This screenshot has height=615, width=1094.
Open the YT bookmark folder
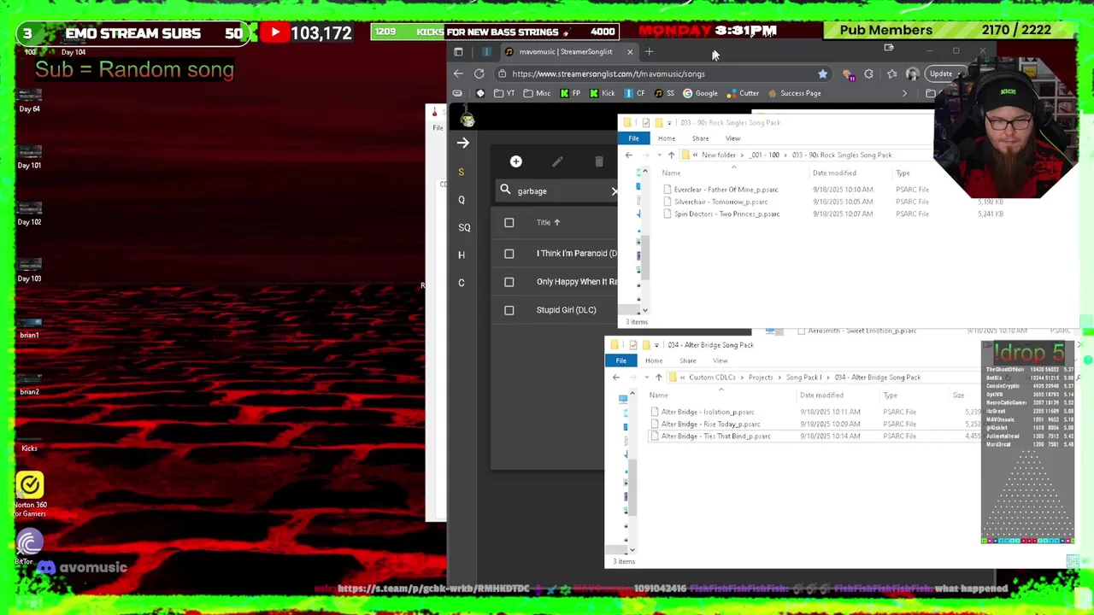pos(503,93)
